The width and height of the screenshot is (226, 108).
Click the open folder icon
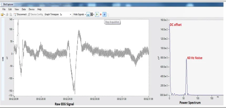click(2, 14)
